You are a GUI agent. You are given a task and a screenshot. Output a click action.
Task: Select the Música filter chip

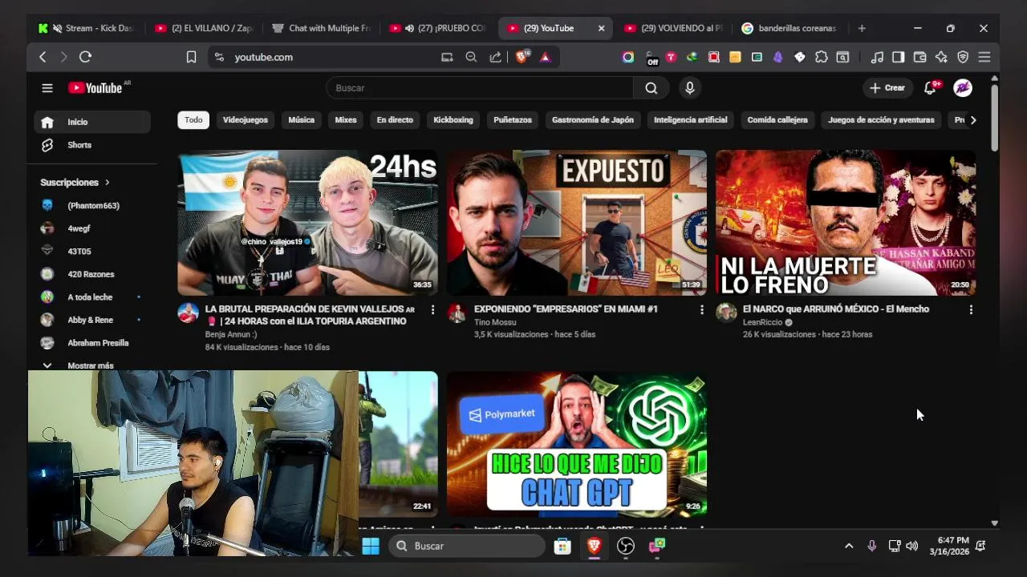pyautogui.click(x=302, y=120)
